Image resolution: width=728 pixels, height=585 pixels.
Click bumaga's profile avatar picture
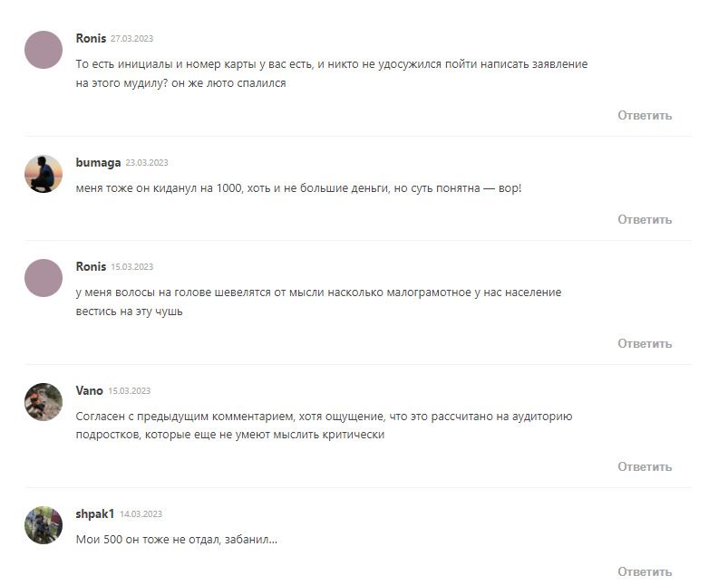click(x=44, y=174)
